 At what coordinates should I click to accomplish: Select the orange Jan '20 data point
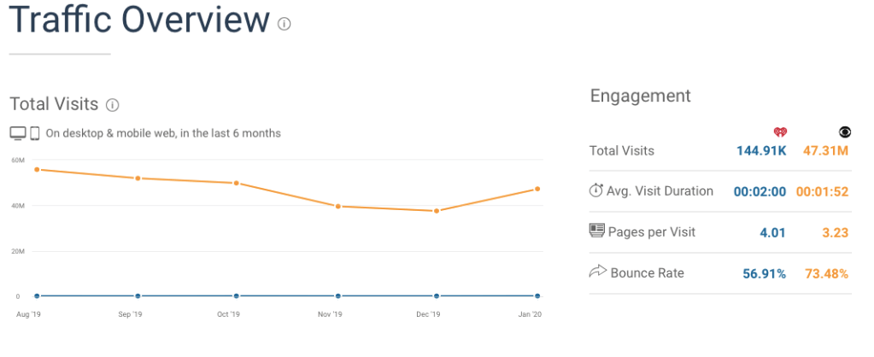click(538, 189)
